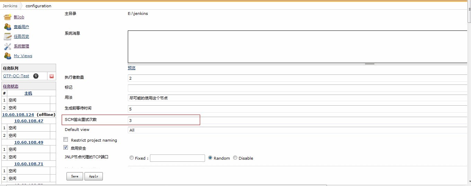Click the SCM签出重试次数 input field
The width and height of the screenshot is (471, 186).
point(297,121)
